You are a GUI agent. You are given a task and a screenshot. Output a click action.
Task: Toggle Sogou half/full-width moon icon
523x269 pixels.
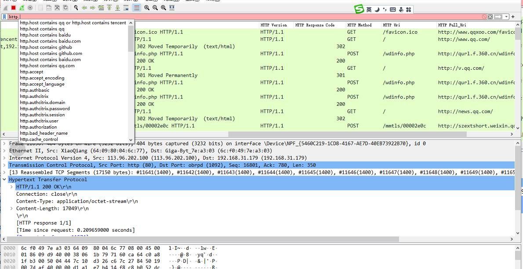click(377, 10)
